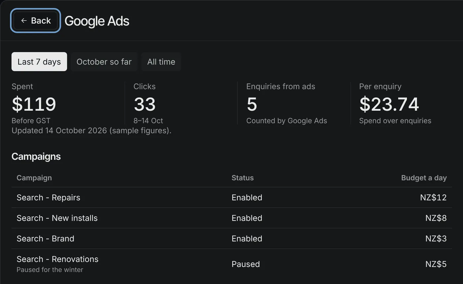This screenshot has width=463, height=284.
Task: Click the Counted by Google Ads note
Action: point(287,121)
